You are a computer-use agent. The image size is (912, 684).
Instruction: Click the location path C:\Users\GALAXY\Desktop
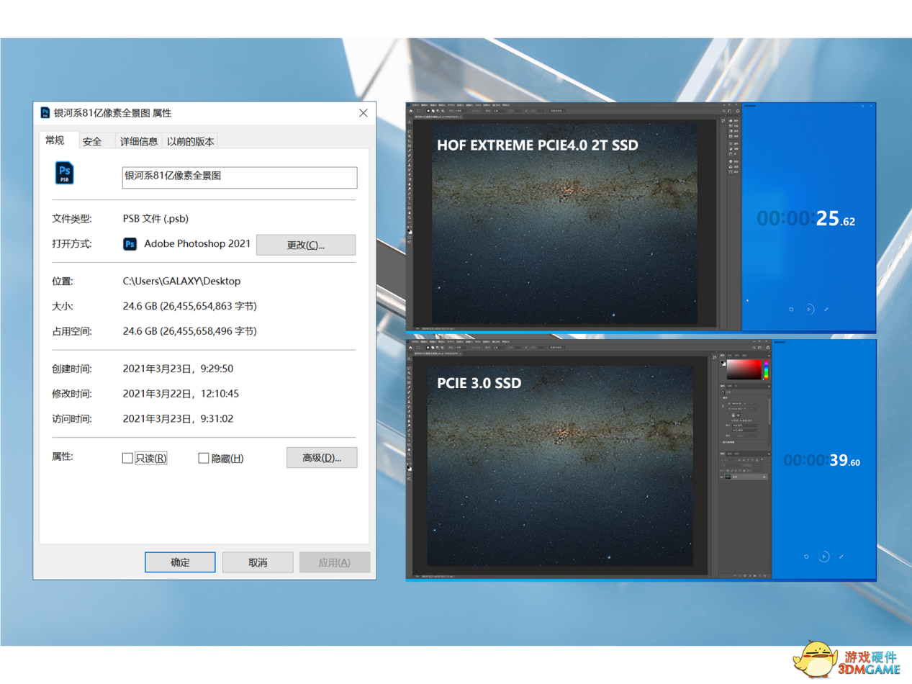pos(182,281)
